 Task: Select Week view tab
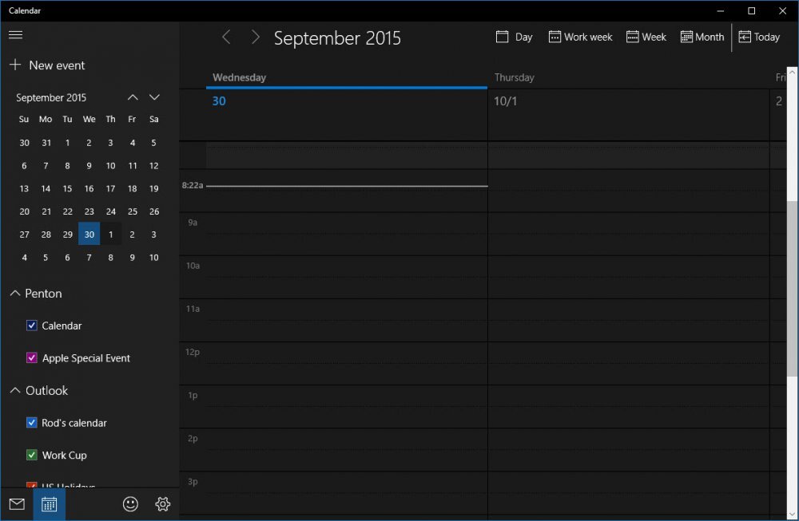pos(646,37)
